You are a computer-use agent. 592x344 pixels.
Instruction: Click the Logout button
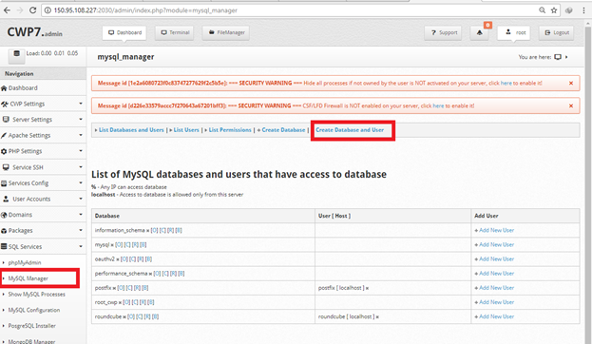[x=557, y=33]
